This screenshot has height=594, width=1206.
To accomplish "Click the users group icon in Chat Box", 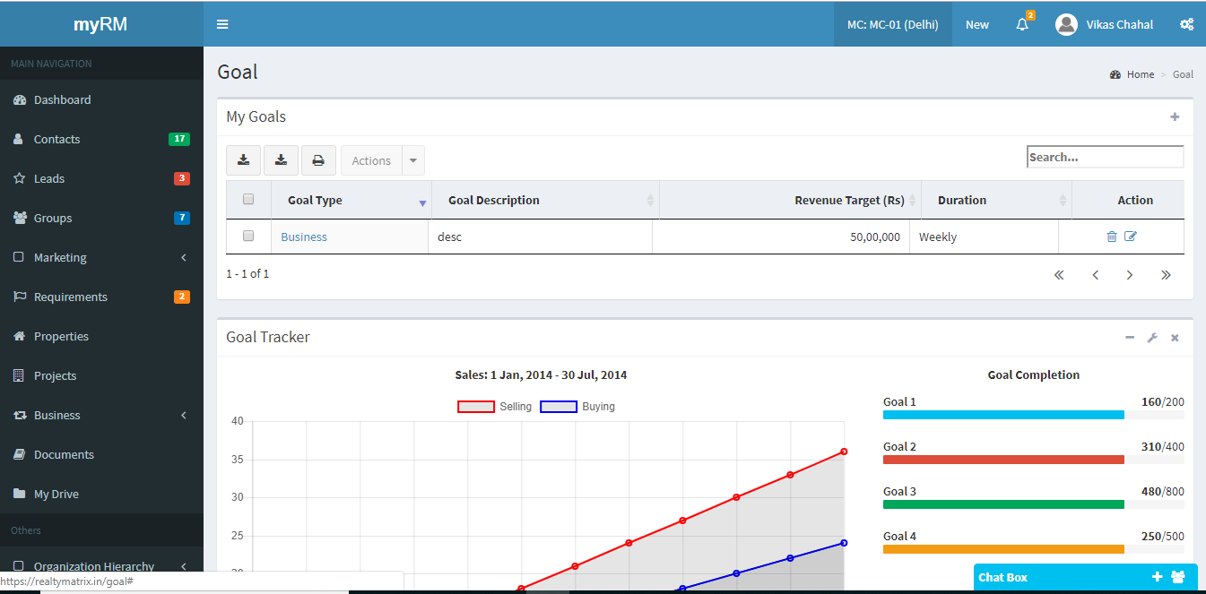I will (x=1178, y=577).
